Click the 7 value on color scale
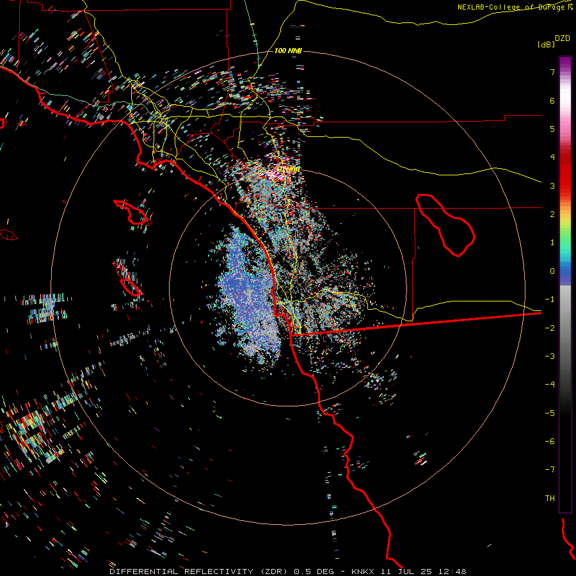The height and width of the screenshot is (576, 576). (x=552, y=72)
